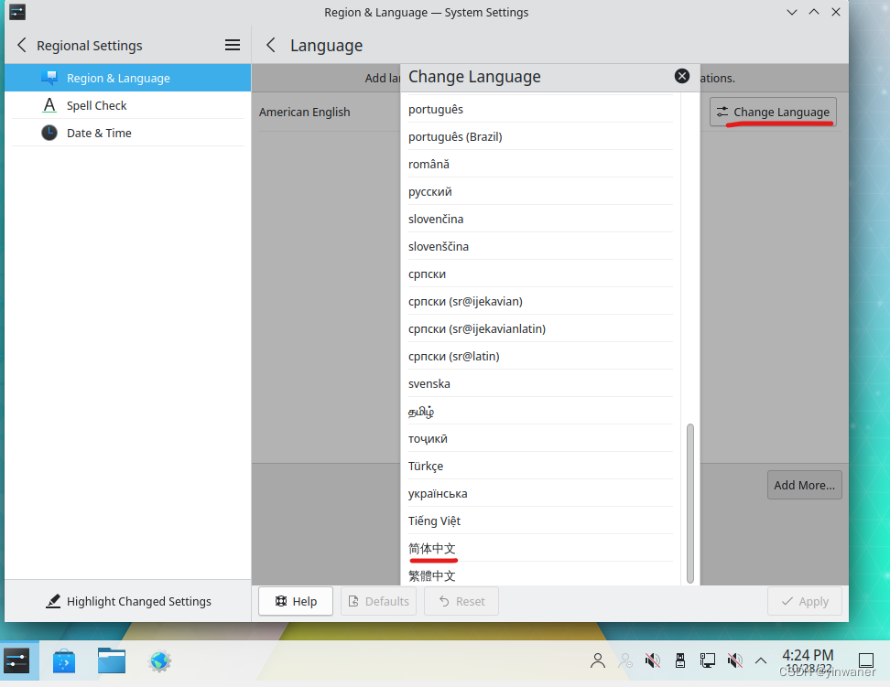Select Region & Language in sidebar
Image resolution: width=890 pixels, height=687 pixels.
[127, 78]
